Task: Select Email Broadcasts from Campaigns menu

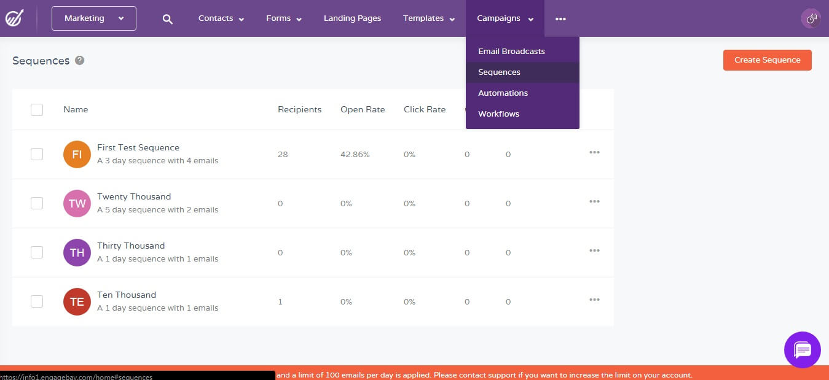Action: 511,52
